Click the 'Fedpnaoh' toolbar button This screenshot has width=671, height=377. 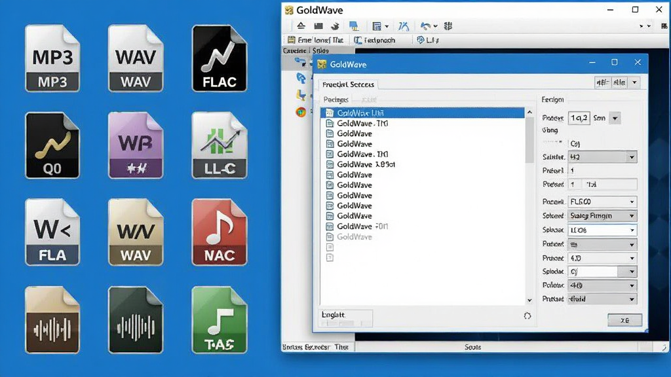[x=374, y=40]
